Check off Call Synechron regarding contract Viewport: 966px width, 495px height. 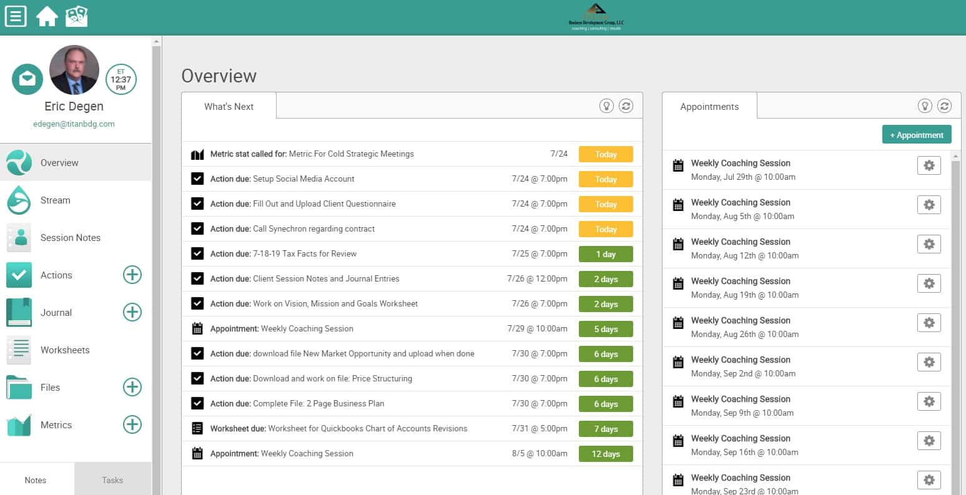197,228
